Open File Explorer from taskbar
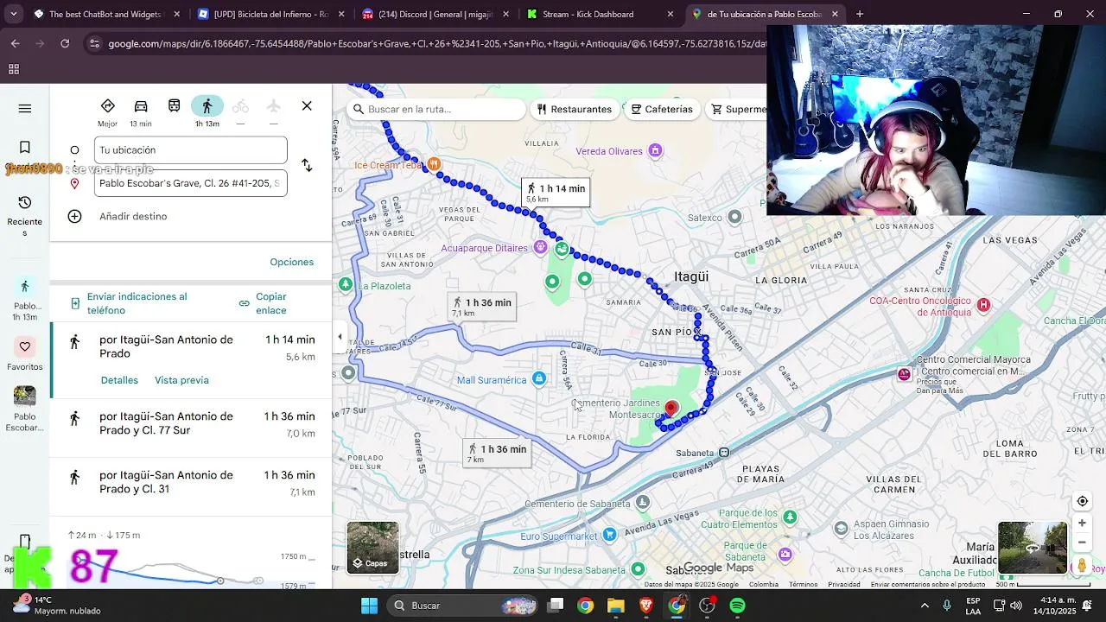The width and height of the screenshot is (1106, 622). pyautogui.click(x=615, y=606)
